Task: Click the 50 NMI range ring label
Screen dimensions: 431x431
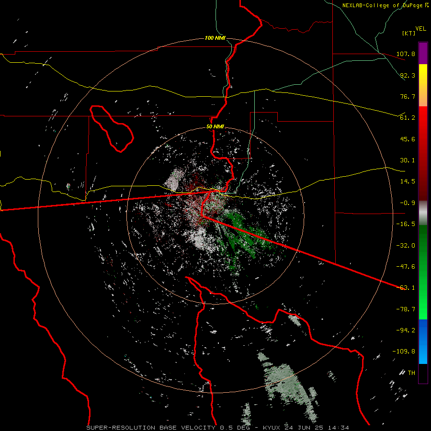Action: [x=215, y=127]
